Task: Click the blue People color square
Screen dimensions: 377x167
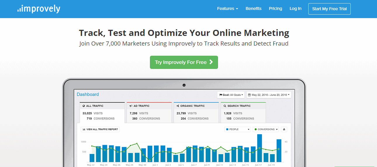Action: click(227, 129)
